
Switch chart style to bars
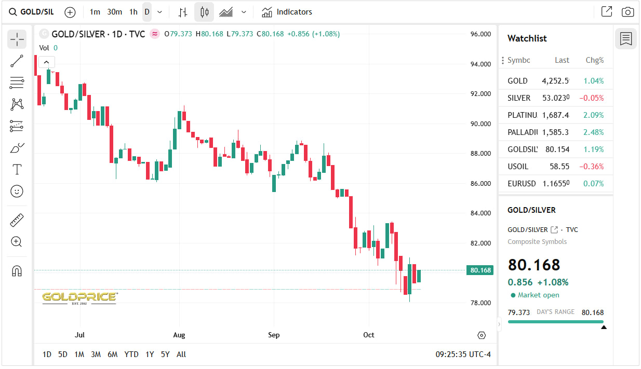(182, 12)
